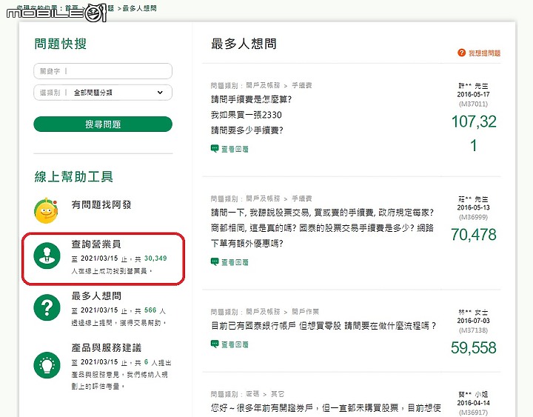Open the 選類別 全部問題分類 dropdown
533x417 pixels.
[x=103, y=93]
